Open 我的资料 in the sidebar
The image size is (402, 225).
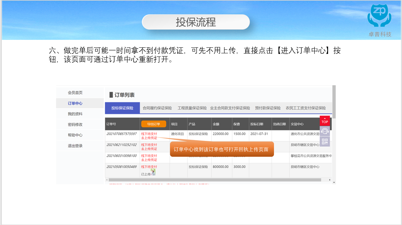click(75, 114)
